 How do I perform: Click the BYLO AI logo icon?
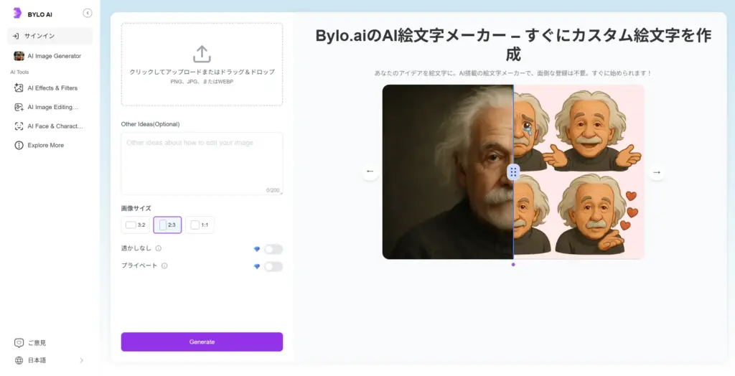17,13
